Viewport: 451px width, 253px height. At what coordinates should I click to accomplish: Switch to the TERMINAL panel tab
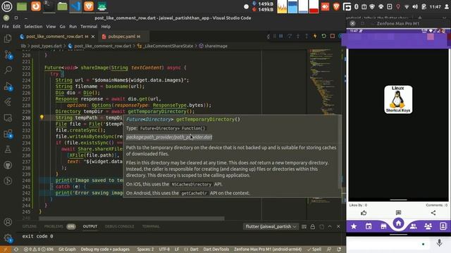(150, 226)
